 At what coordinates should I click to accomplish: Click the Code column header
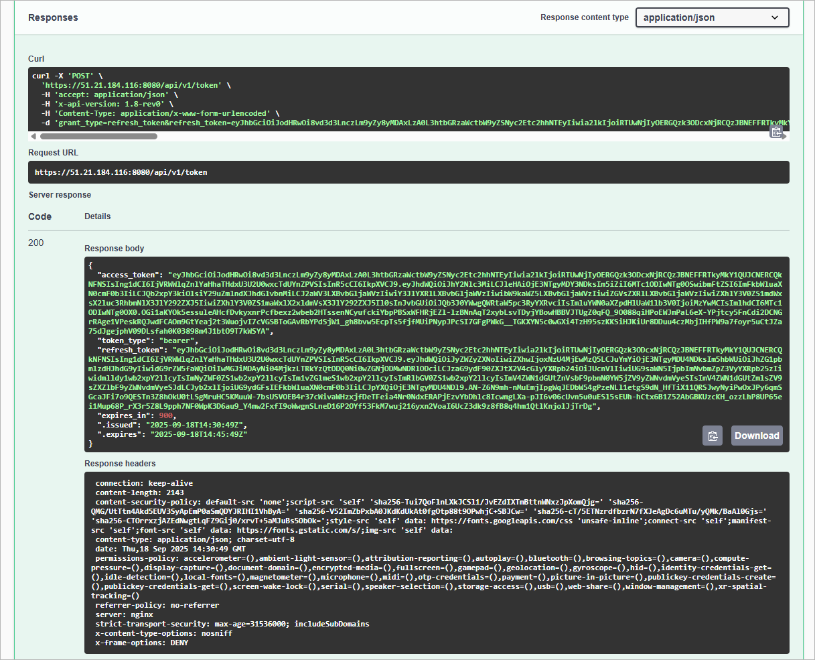pos(40,216)
